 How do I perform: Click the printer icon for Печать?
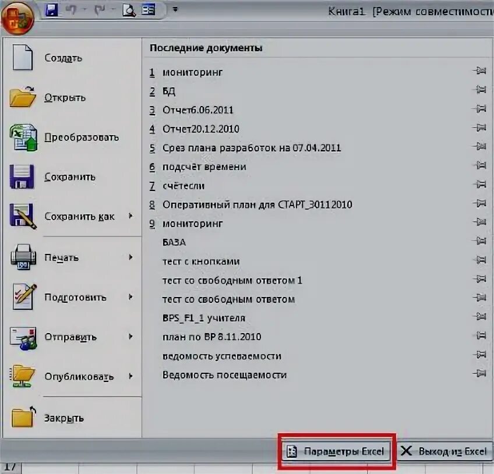coord(24,257)
